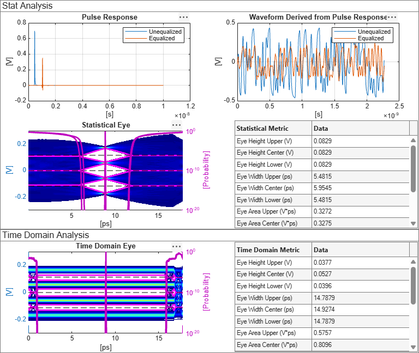Viewport: 419px width, 353px height.
Task: Click the 0.3272 eye area value cell
Action: click(360, 211)
